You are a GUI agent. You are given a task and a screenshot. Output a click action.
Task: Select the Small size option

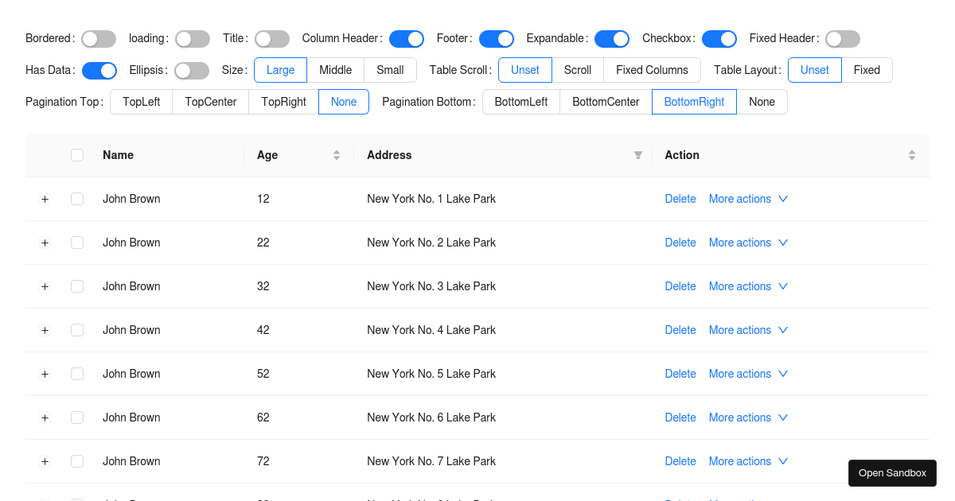390,70
